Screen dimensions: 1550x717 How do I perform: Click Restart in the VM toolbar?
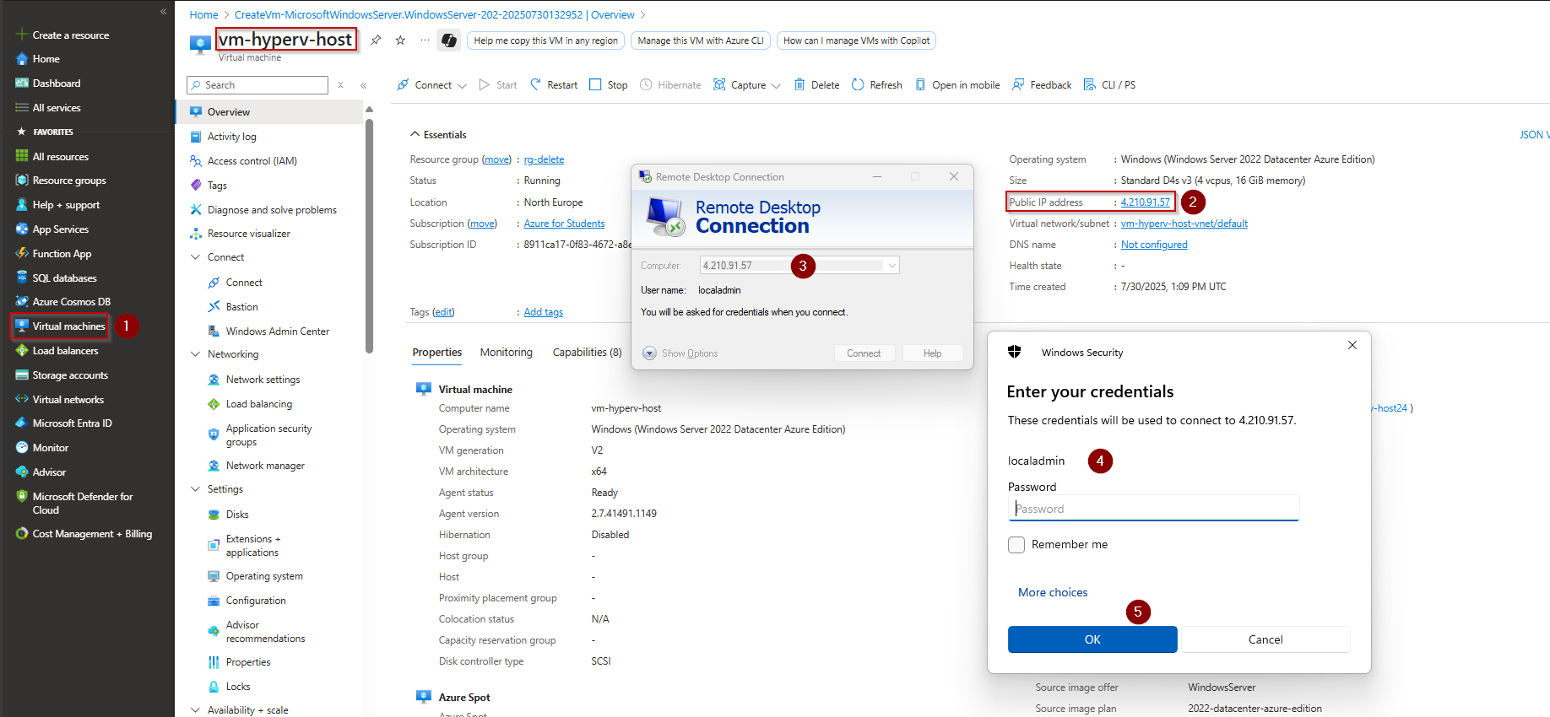pos(554,85)
